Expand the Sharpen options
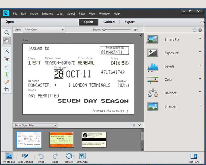 click(200, 105)
